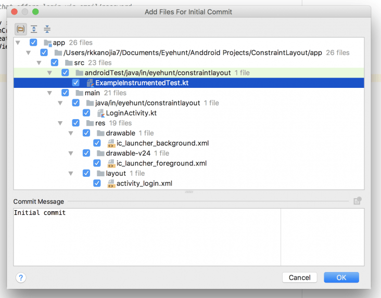This screenshot has width=381, height=298.
Task: Click the java/in/eyehunt/constraintlayout folder icon
Action: [x=90, y=103]
